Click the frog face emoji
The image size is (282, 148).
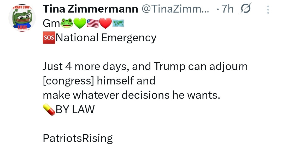click(67, 24)
